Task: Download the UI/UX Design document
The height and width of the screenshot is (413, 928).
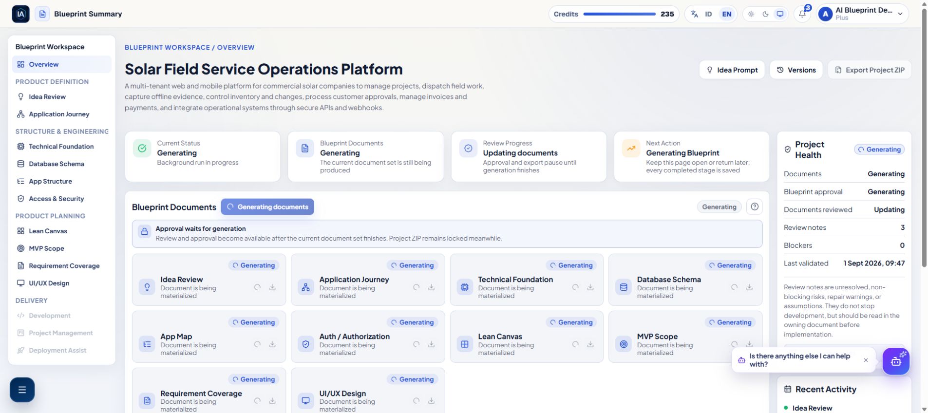Action: (x=431, y=401)
